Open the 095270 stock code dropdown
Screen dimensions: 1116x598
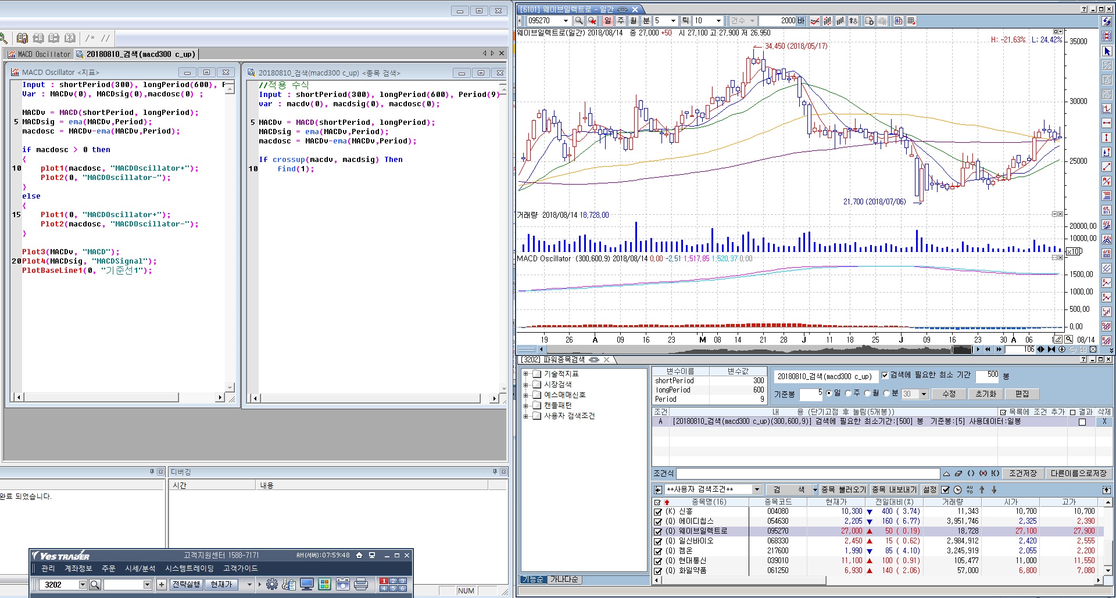click(x=566, y=21)
